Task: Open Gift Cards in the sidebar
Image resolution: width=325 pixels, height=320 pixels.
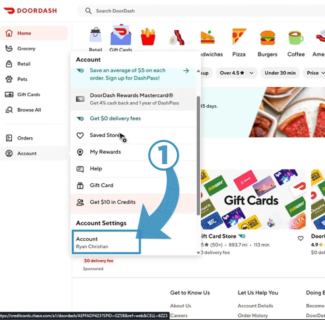Action: coord(34,95)
